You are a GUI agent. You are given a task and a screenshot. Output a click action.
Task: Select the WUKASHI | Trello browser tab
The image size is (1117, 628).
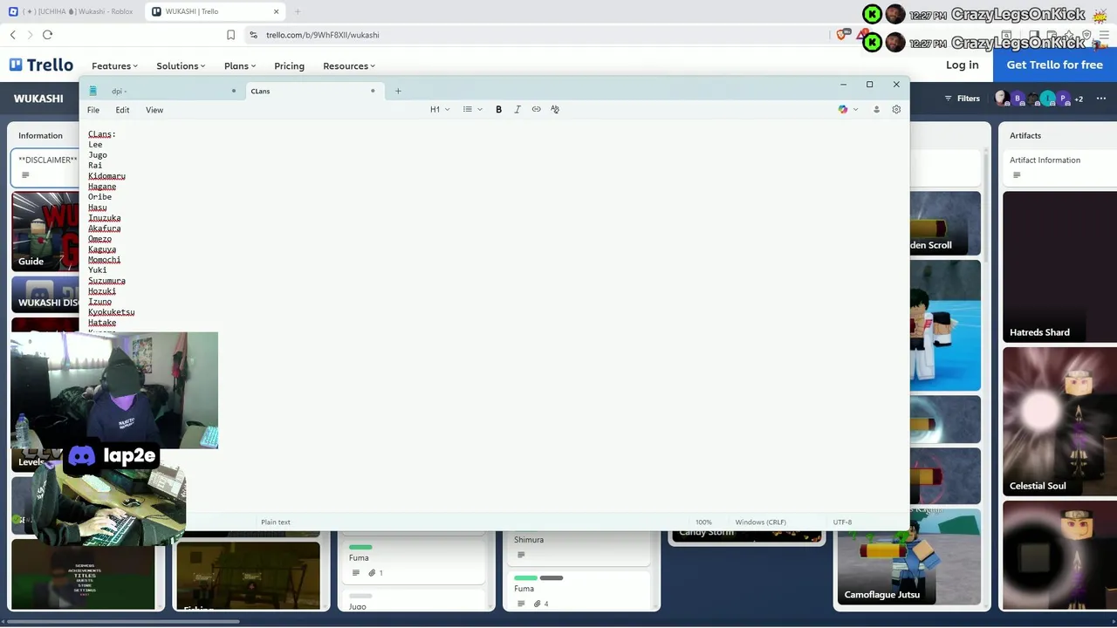click(x=215, y=11)
